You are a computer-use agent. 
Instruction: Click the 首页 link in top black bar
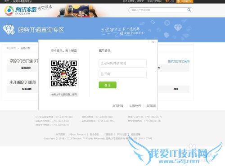(x=7, y=1)
